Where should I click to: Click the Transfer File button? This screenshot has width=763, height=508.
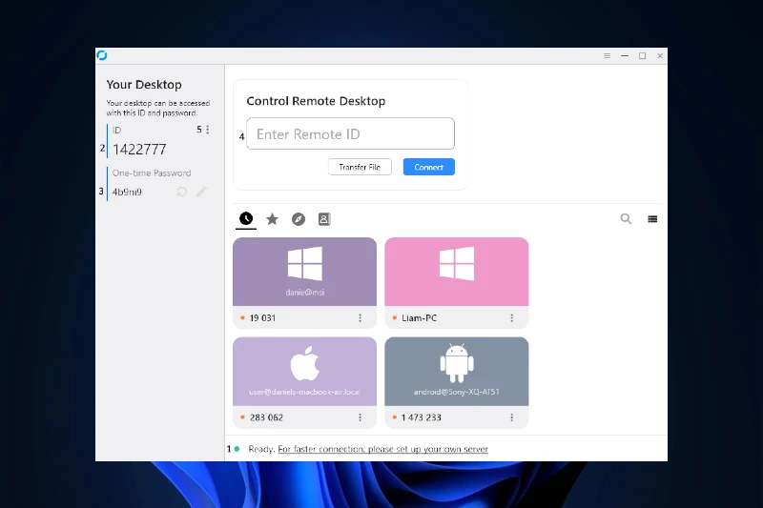pyautogui.click(x=360, y=167)
